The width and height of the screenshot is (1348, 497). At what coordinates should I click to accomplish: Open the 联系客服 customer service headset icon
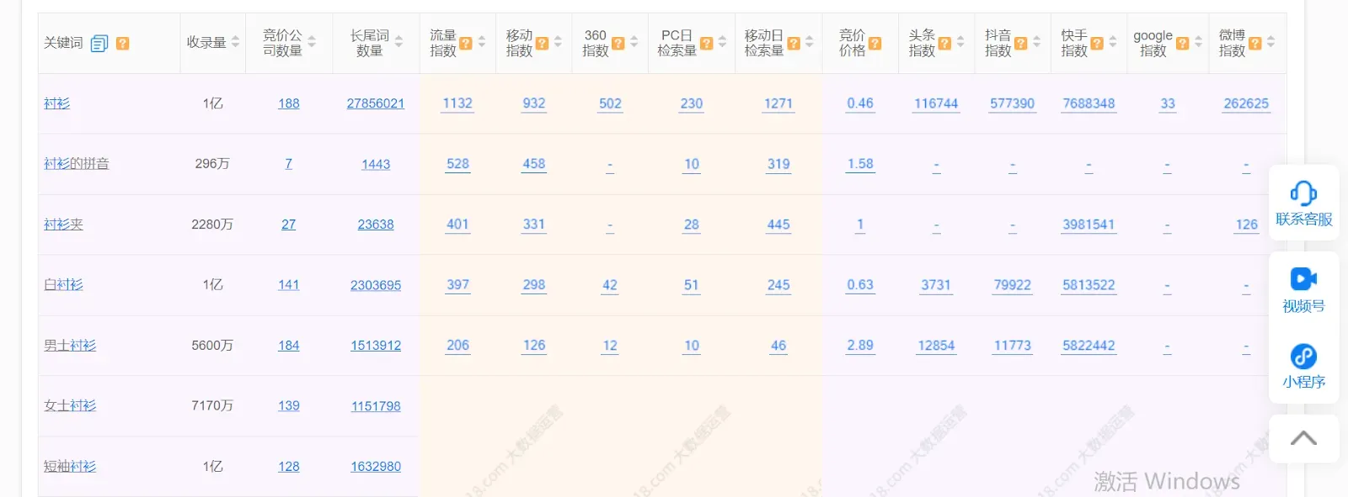point(1303,194)
